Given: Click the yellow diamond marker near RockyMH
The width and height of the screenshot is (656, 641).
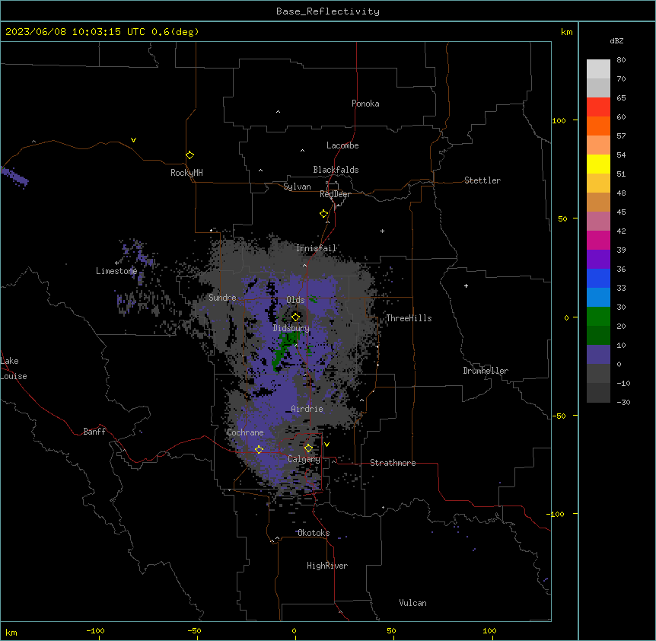Looking at the screenshot, I should click(189, 155).
